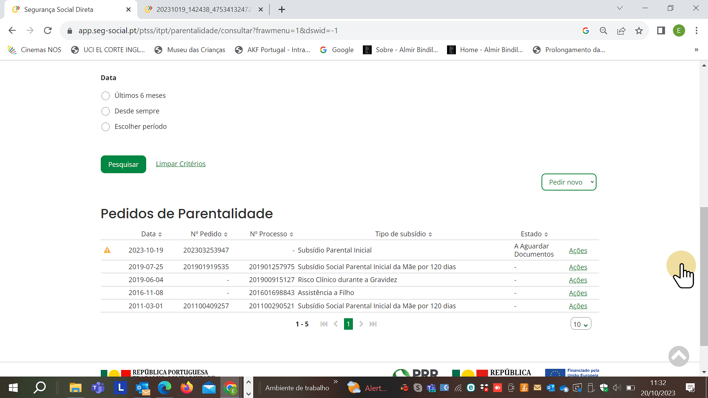Open the Chrome side panel icon
The image size is (708, 398).
661,31
